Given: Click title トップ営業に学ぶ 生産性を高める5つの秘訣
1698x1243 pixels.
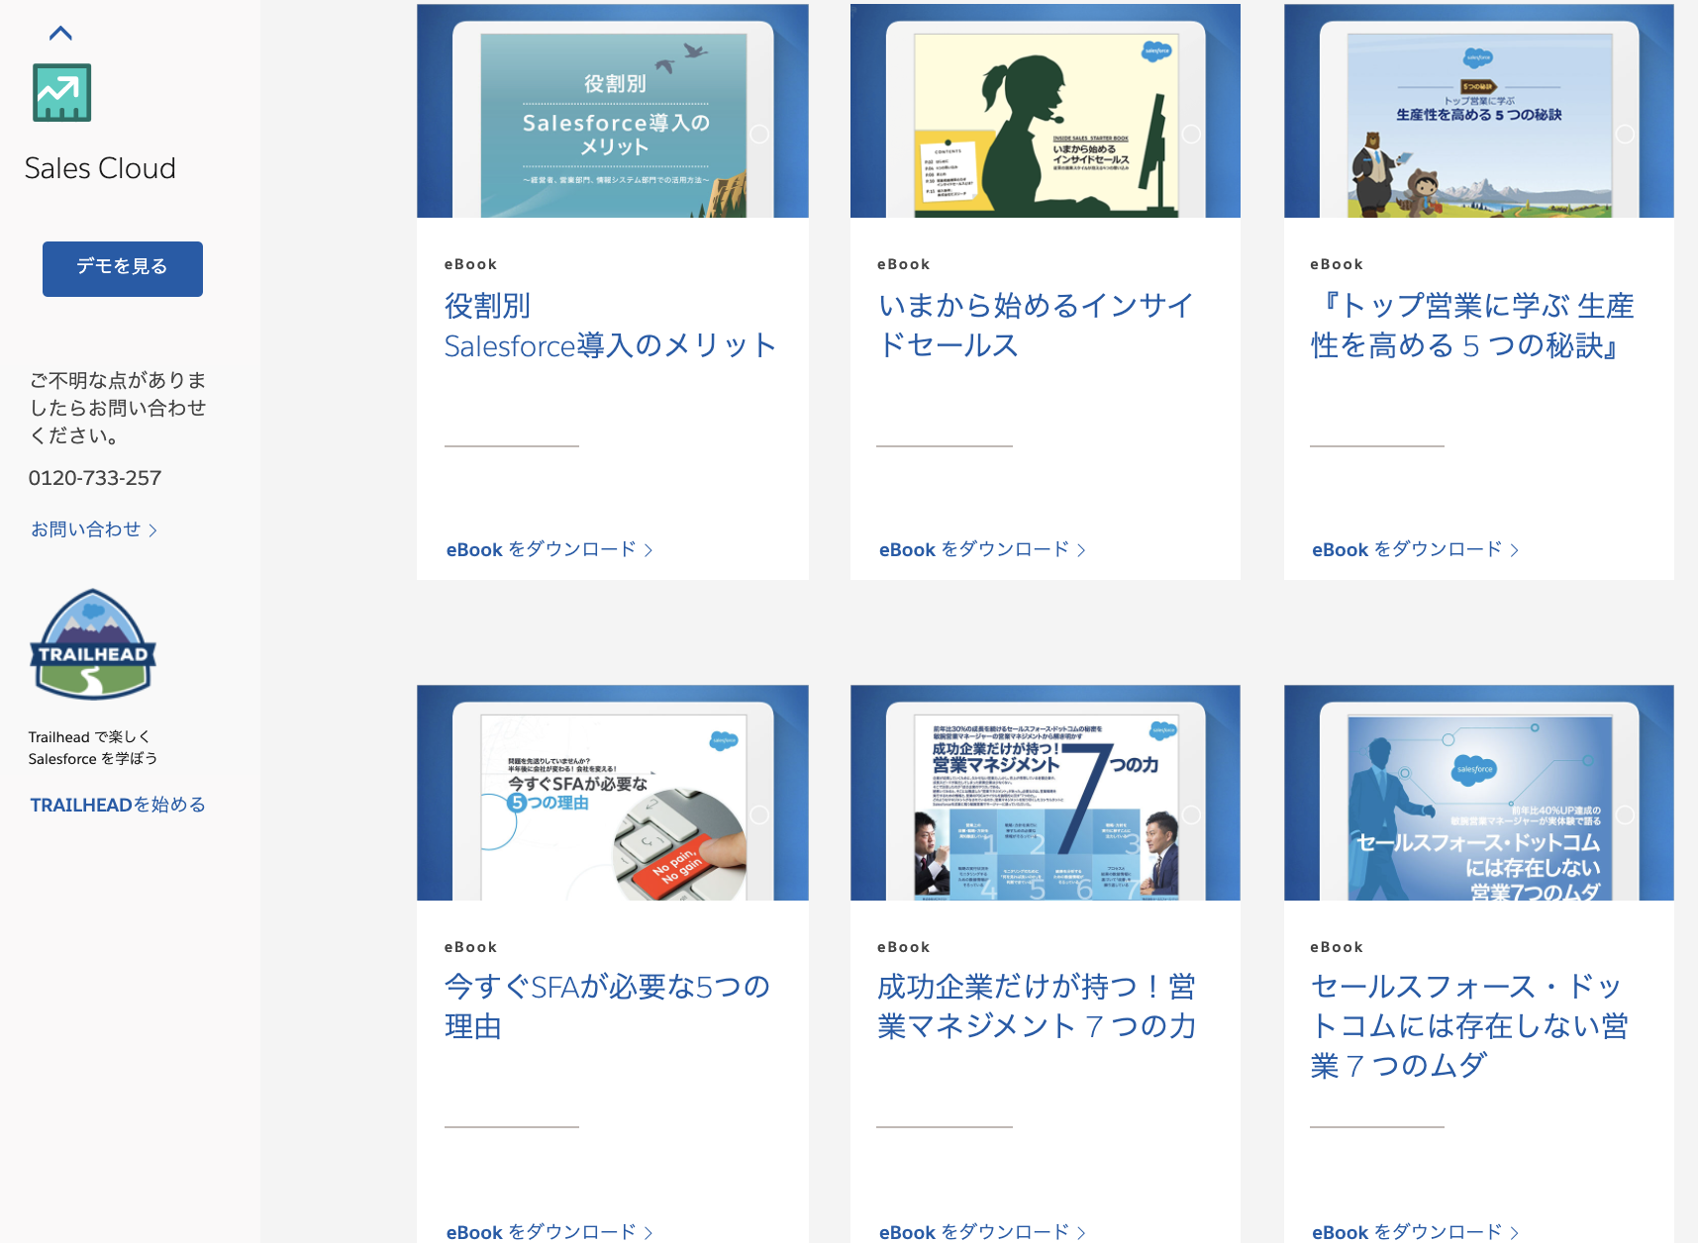Looking at the screenshot, I should [1472, 326].
